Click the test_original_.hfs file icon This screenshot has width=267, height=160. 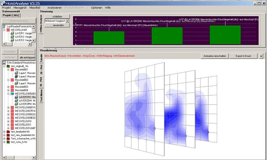coord(9,66)
